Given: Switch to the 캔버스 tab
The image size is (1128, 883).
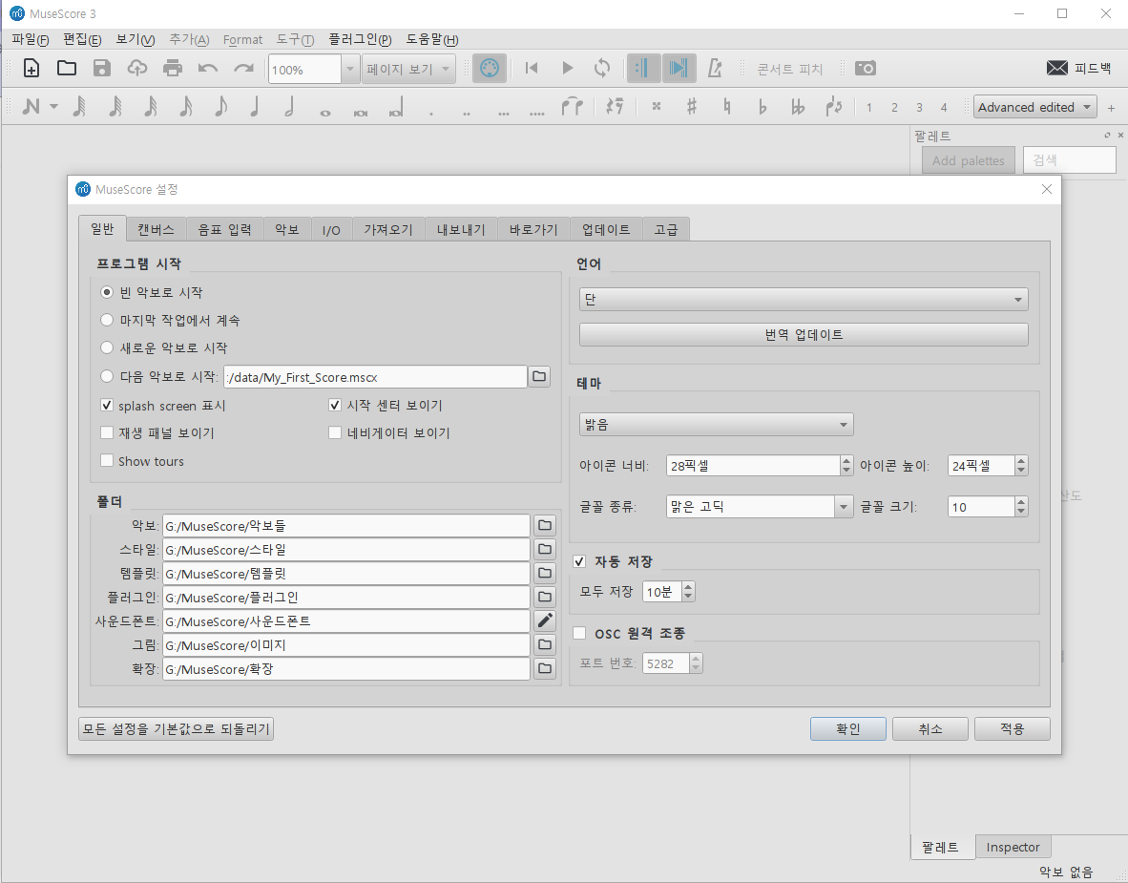Looking at the screenshot, I should 157,229.
